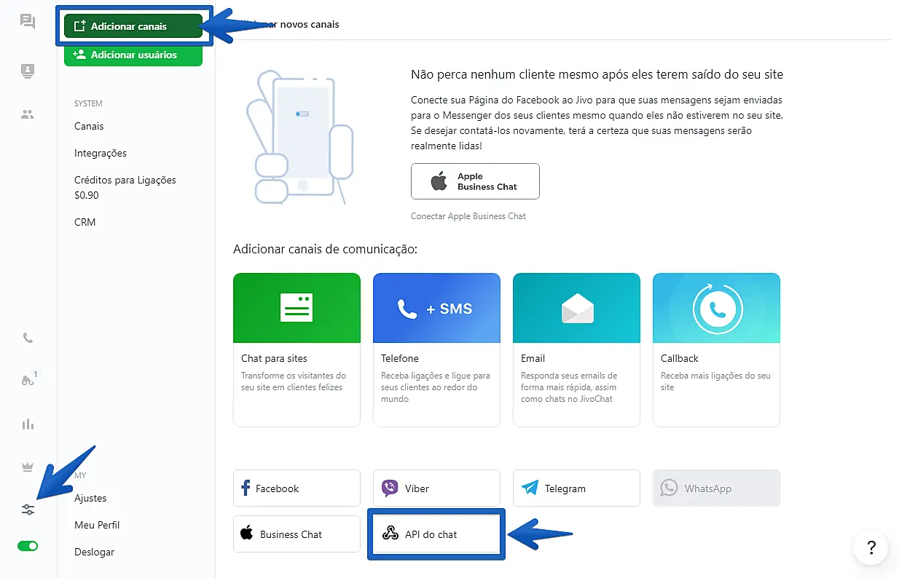Open the chats icon in left sidebar

point(28,21)
